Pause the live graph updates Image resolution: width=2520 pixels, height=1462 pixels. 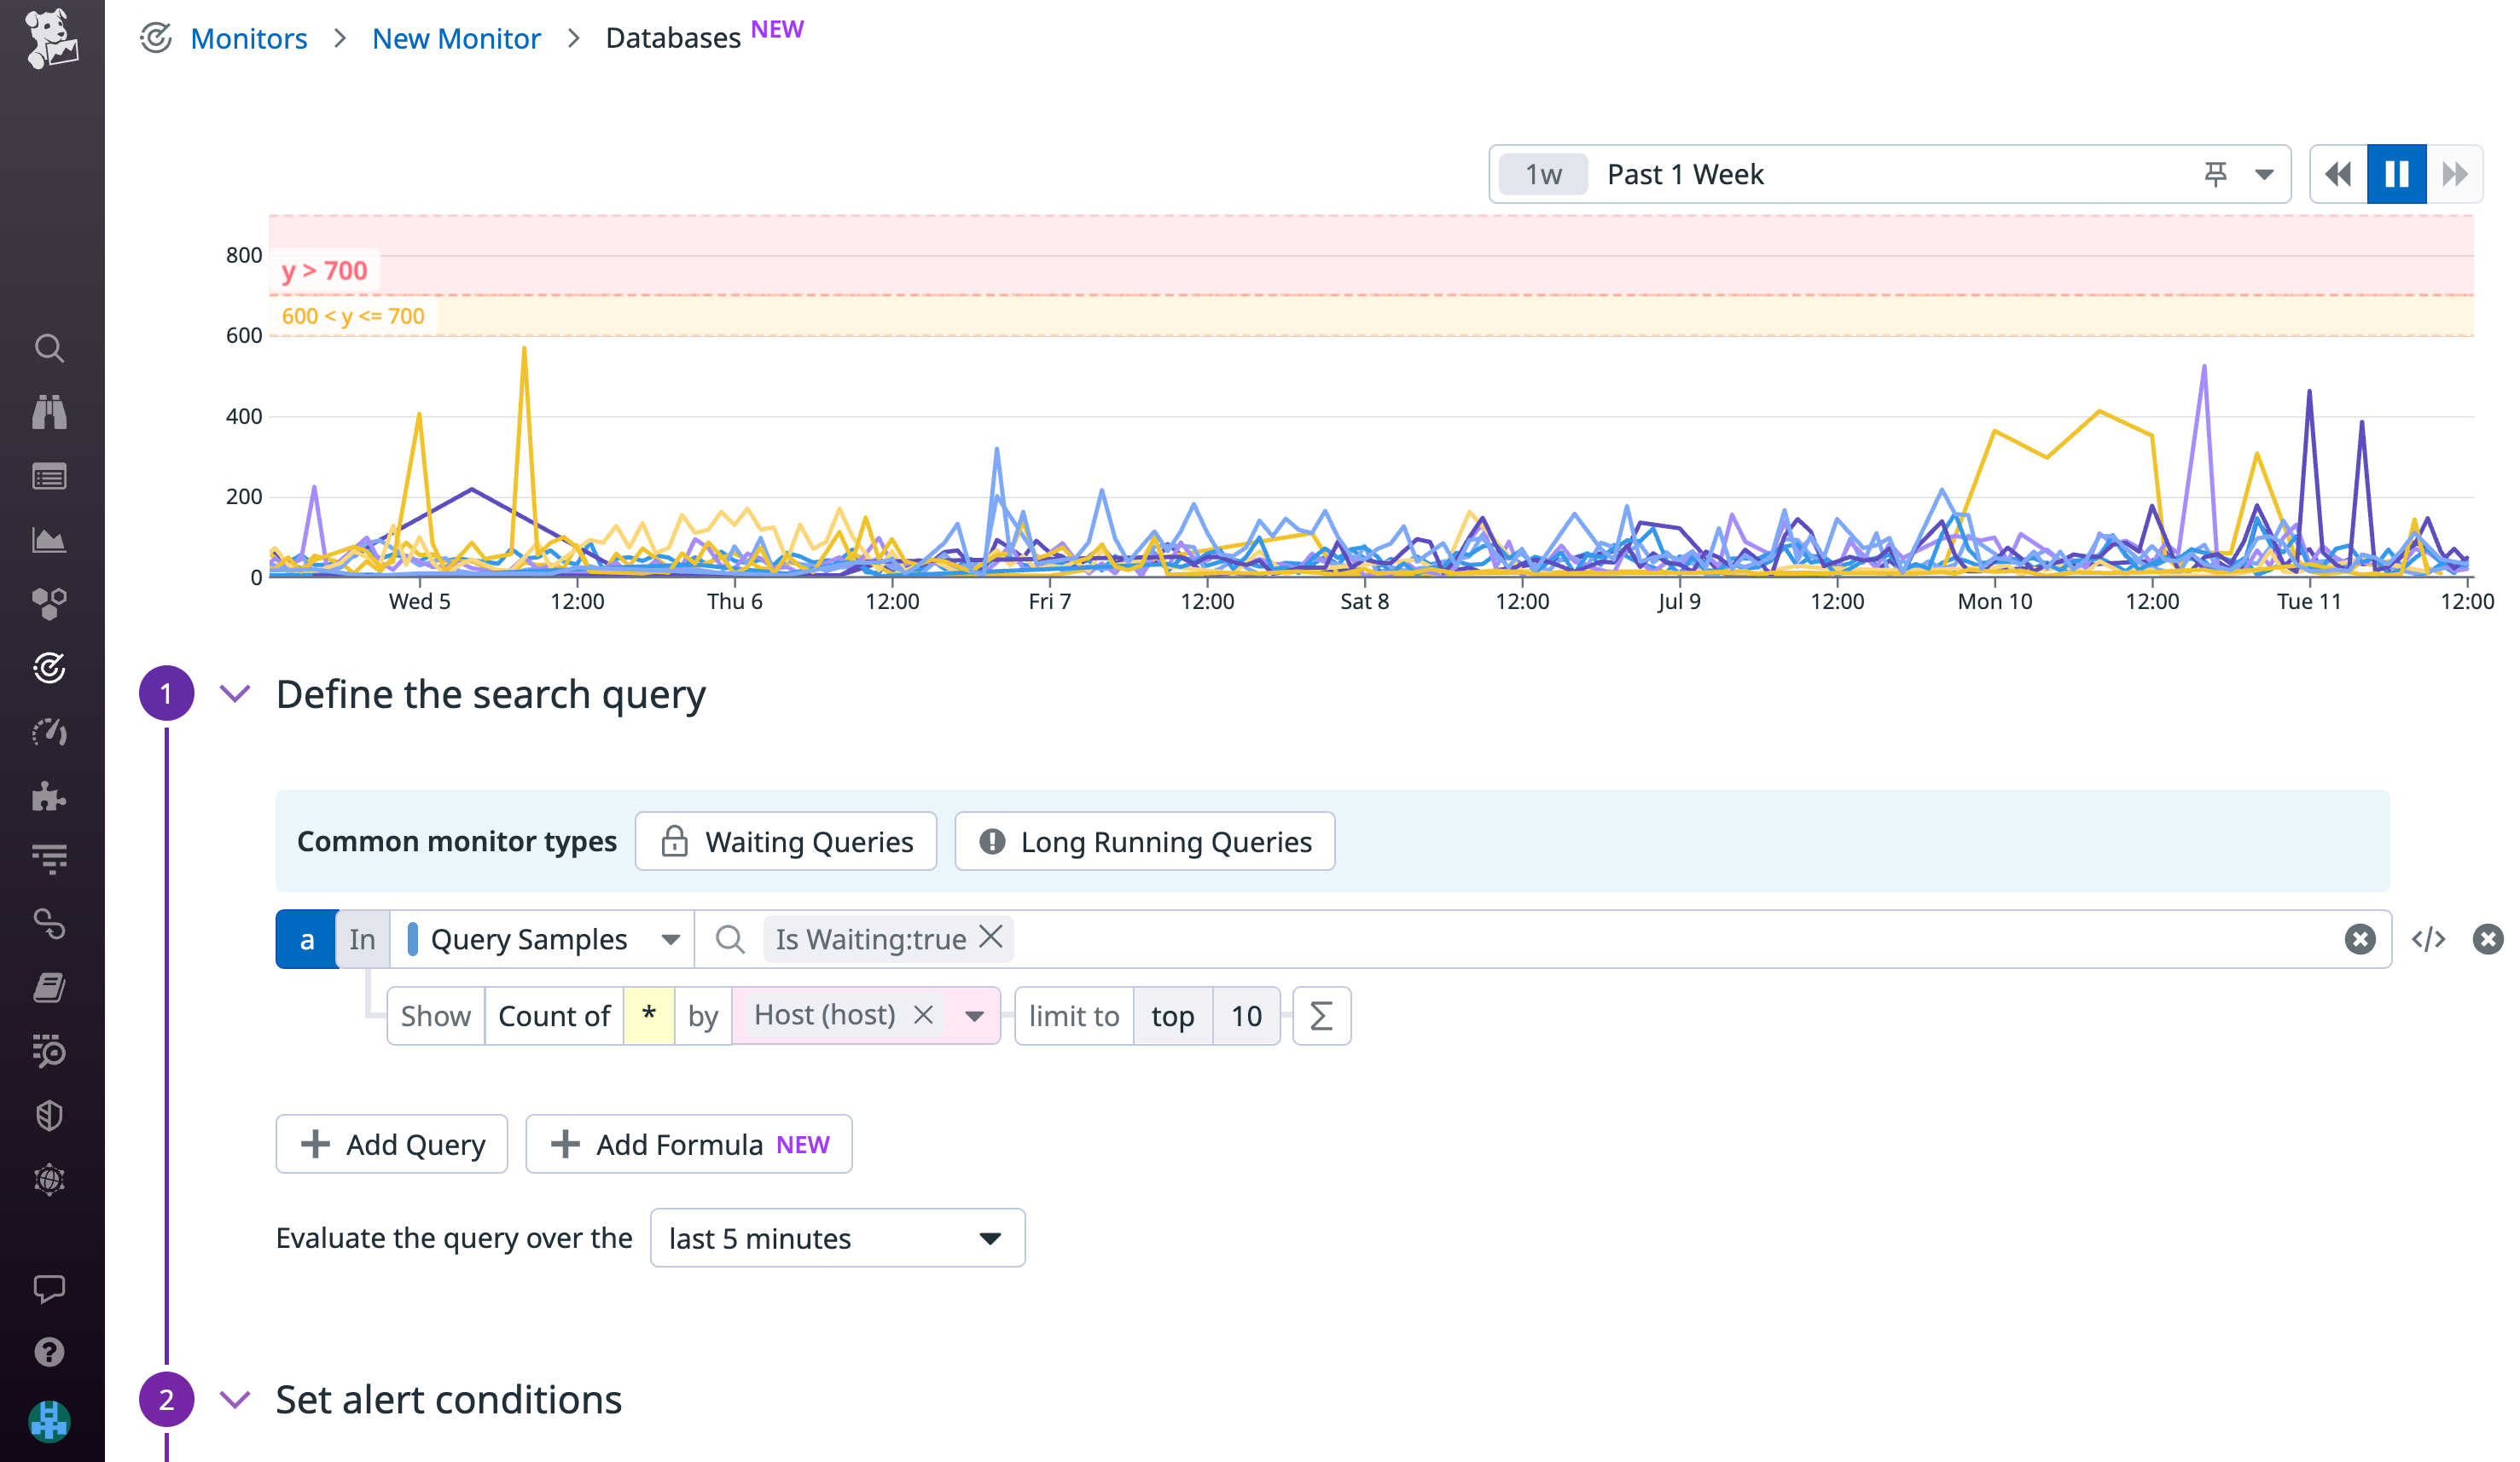point(2396,173)
